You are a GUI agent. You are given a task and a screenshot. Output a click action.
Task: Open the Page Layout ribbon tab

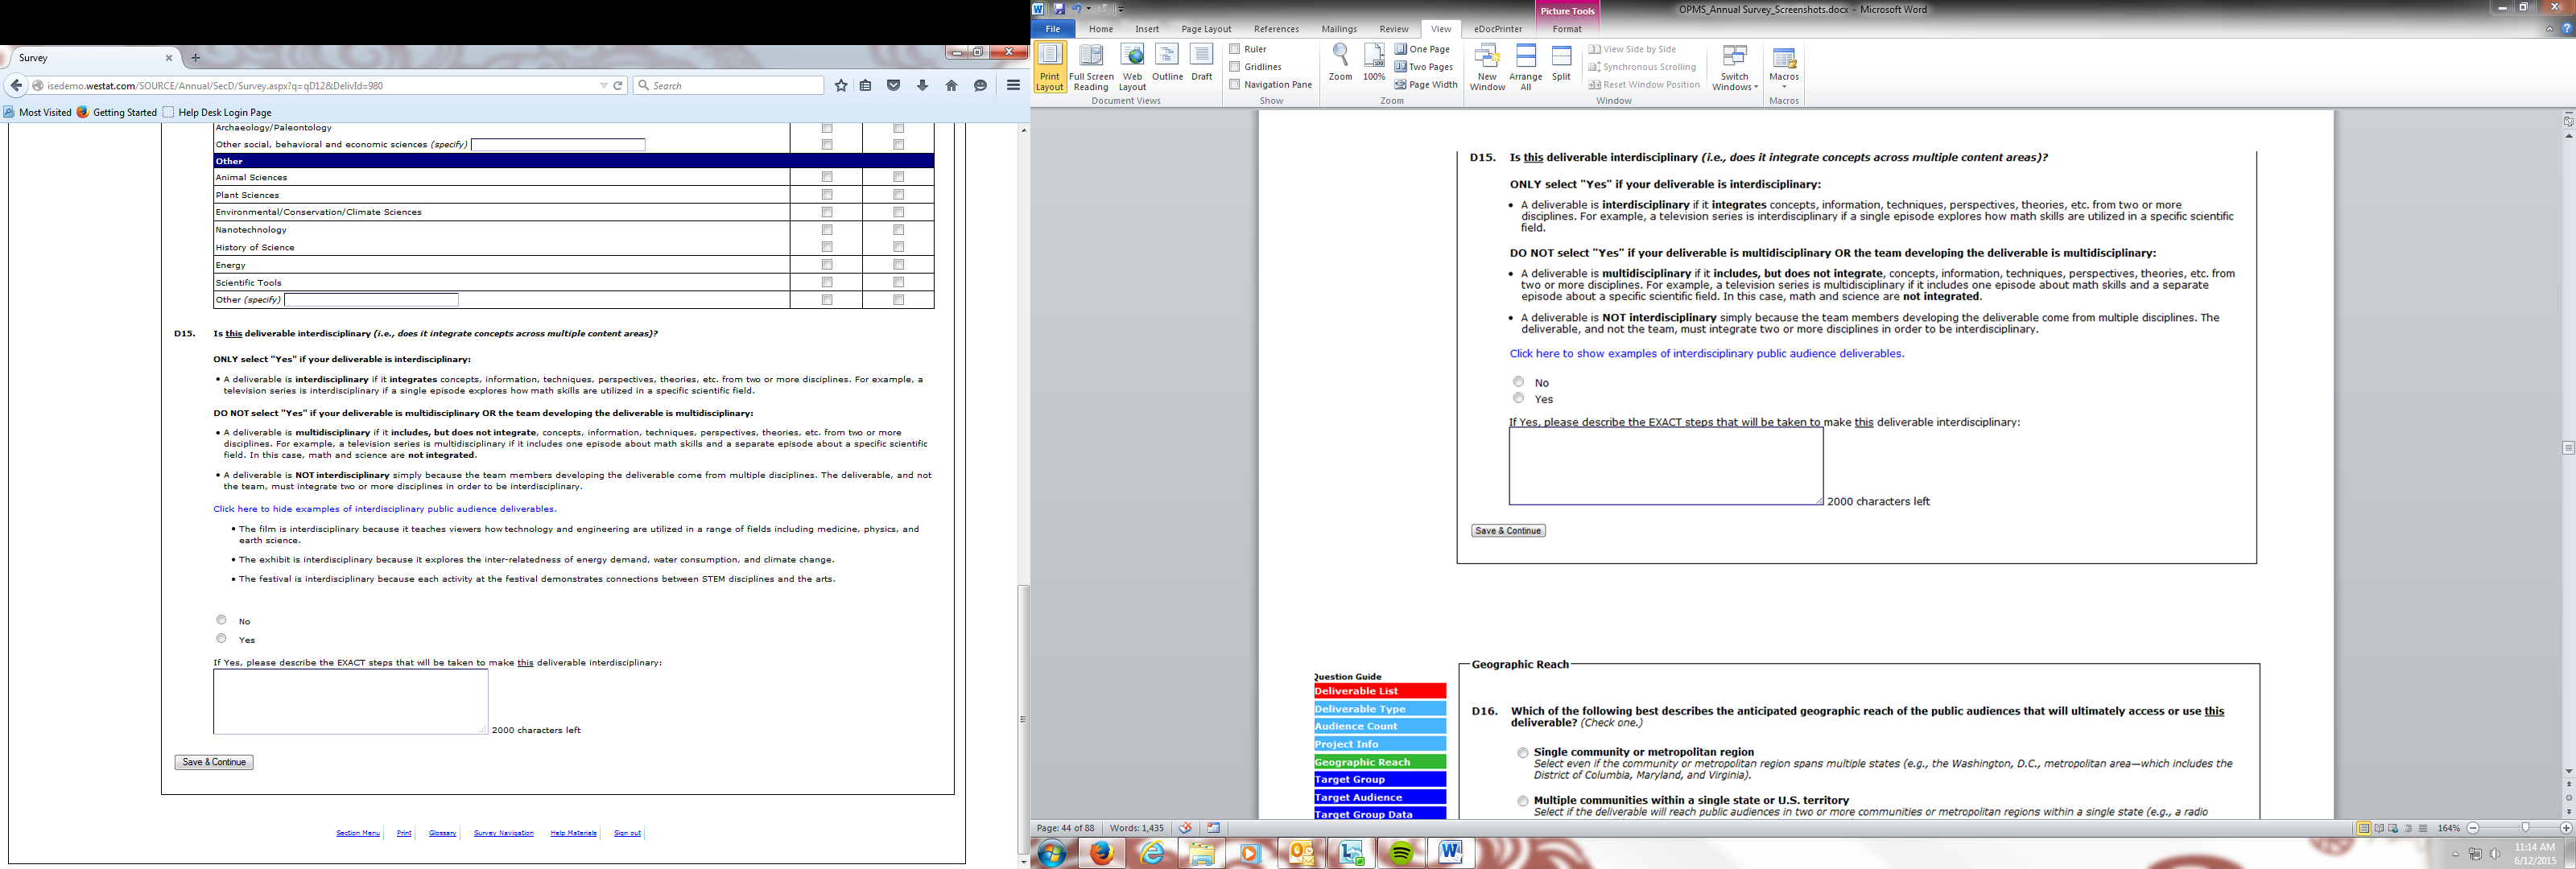click(1206, 29)
